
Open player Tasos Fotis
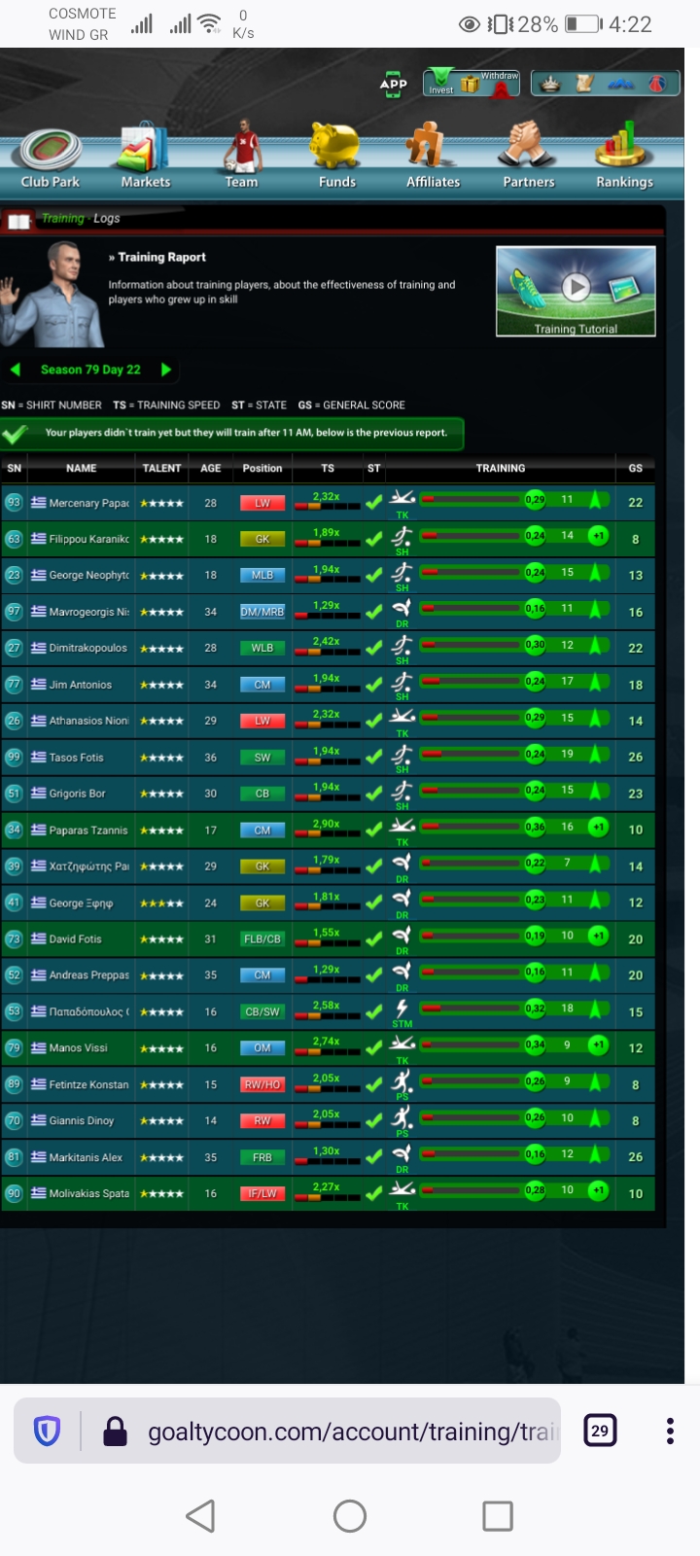pyautogui.click(x=76, y=758)
